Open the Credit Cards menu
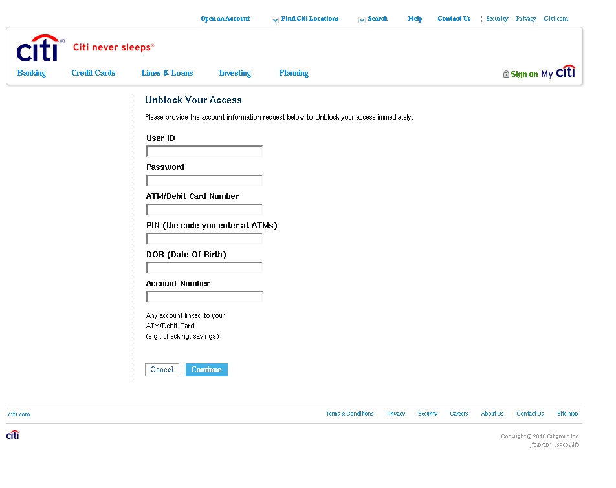 [93, 73]
